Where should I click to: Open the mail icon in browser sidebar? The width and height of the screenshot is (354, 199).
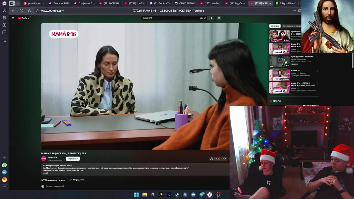(4, 180)
